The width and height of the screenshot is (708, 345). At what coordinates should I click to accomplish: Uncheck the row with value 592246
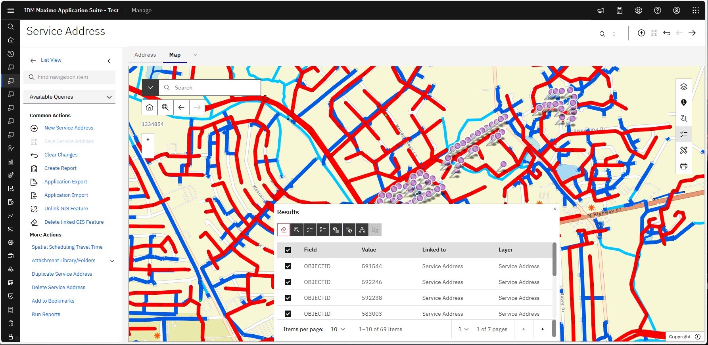click(x=288, y=282)
